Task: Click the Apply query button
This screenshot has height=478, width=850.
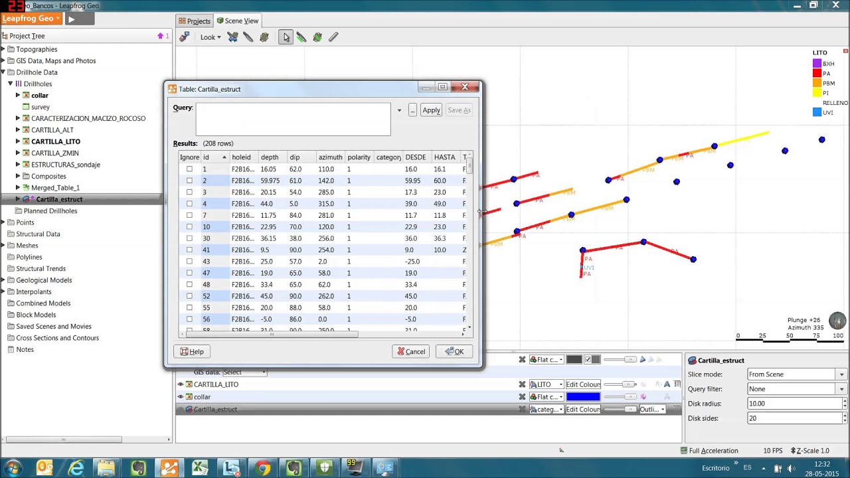Action: coord(431,110)
